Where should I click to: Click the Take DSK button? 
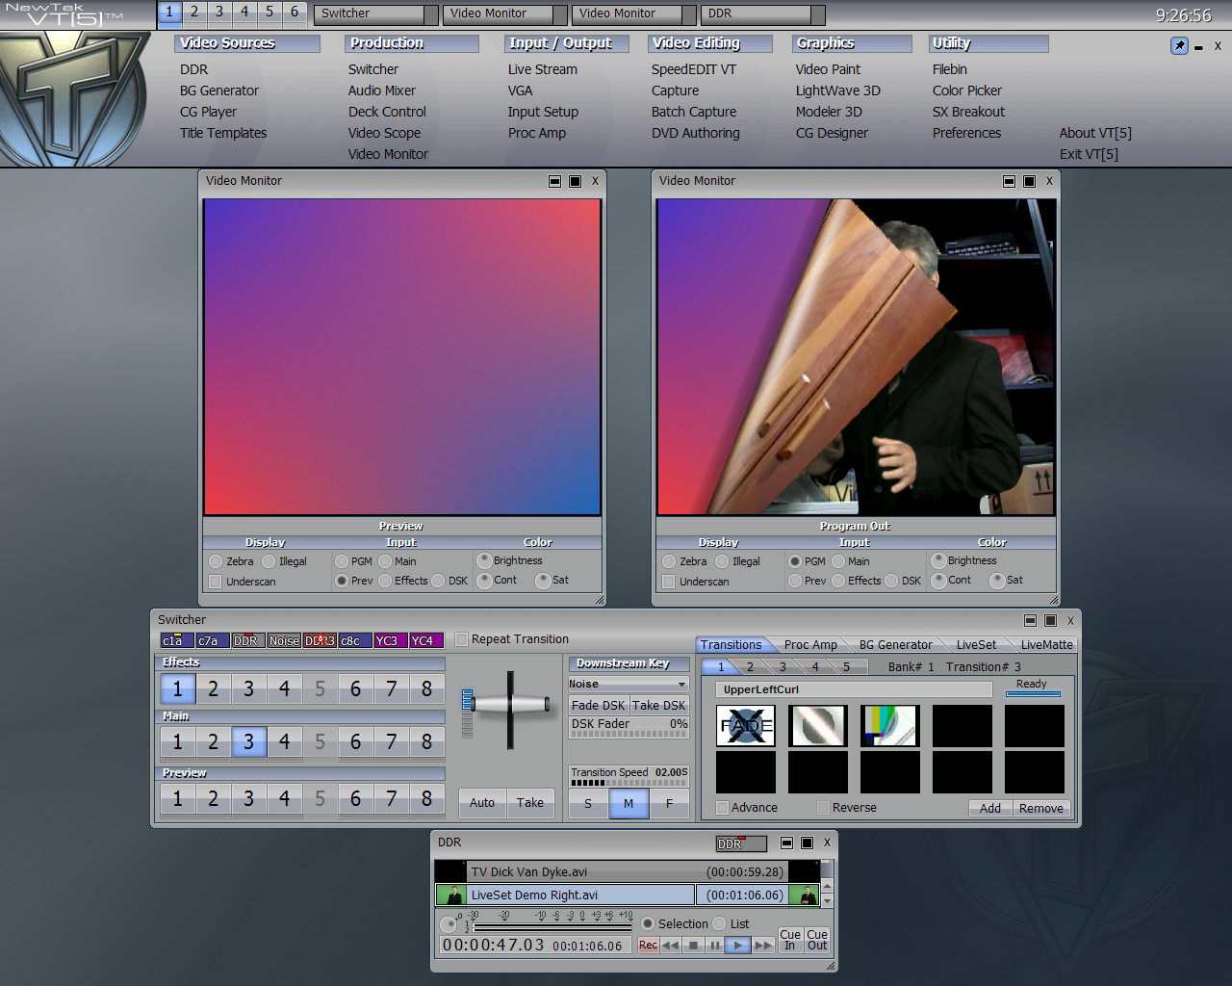click(659, 706)
